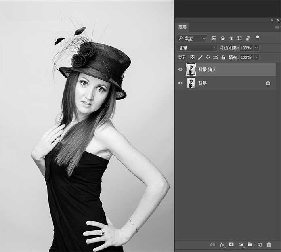
Task: Filter for type layers using T icon
Action: click(x=231, y=38)
